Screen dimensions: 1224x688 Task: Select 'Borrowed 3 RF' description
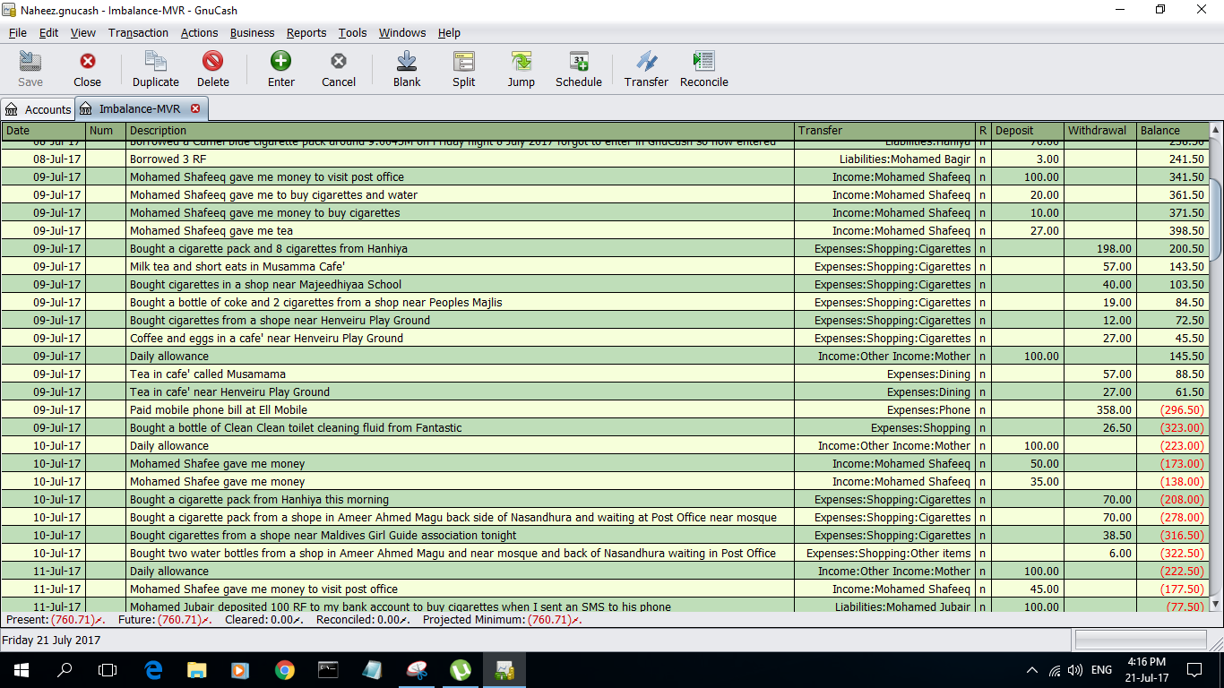[460, 159]
